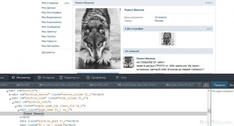Image resolution: width=234 pixels, height=126 pixels.
Task: Open Мои Сообщения
Action: pos(51,27)
